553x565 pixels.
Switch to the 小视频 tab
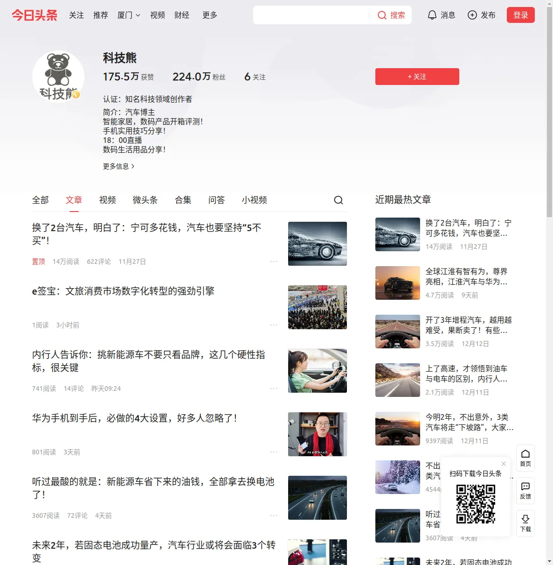[255, 200]
